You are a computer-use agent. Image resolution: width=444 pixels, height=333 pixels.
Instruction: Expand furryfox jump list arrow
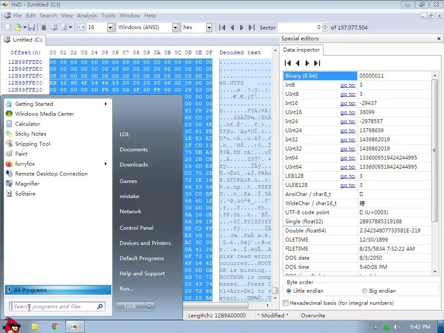106,163
